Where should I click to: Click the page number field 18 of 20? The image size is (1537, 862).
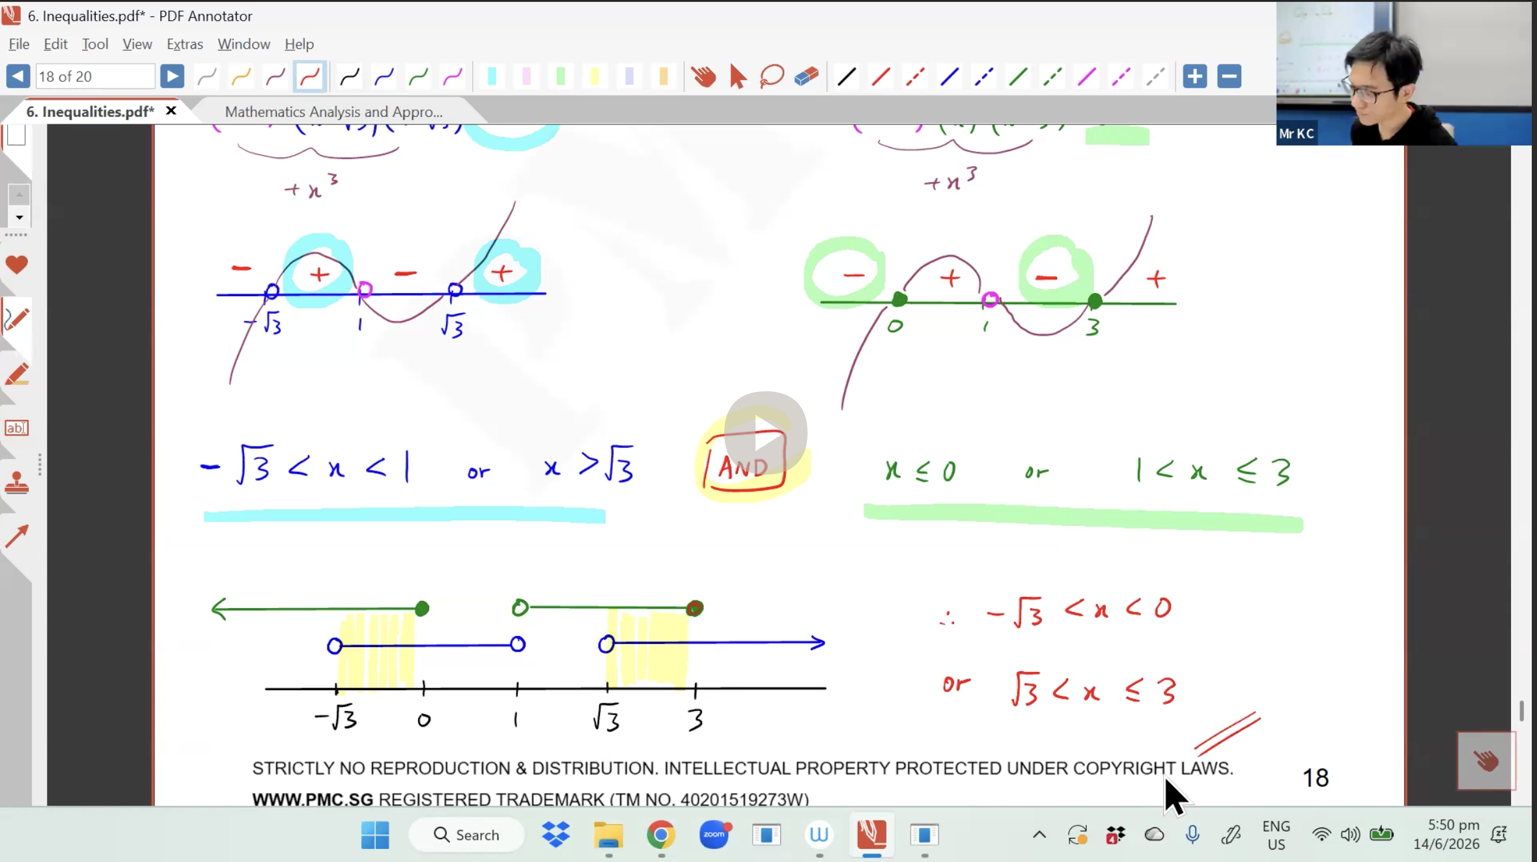pos(95,76)
